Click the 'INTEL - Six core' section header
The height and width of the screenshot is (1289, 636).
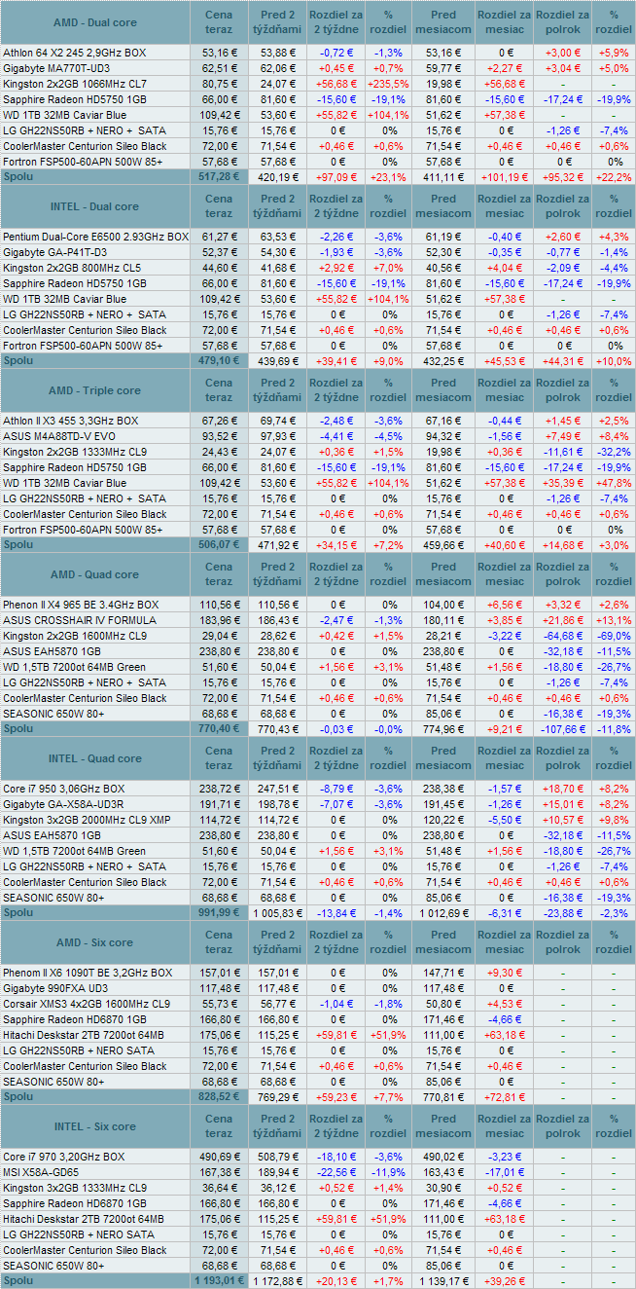pyautogui.click(x=94, y=1126)
